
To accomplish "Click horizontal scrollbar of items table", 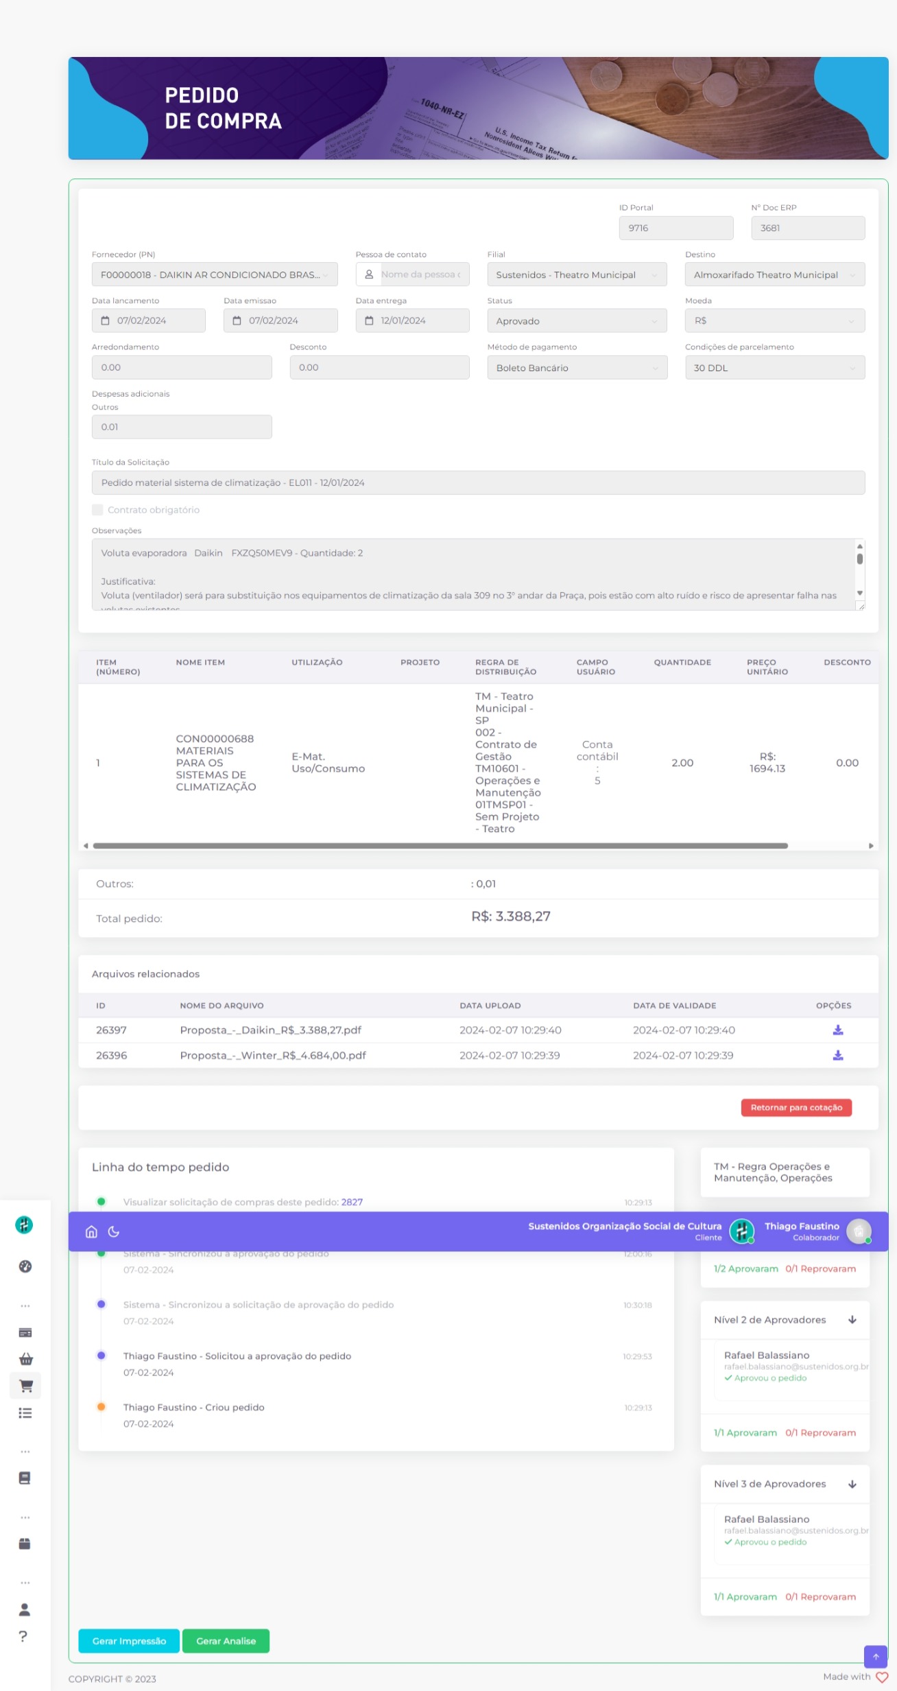I will point(440,846).
